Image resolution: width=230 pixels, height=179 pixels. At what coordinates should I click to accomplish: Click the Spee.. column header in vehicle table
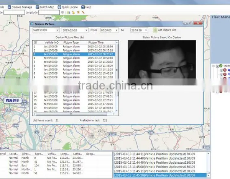pos(39,154)
